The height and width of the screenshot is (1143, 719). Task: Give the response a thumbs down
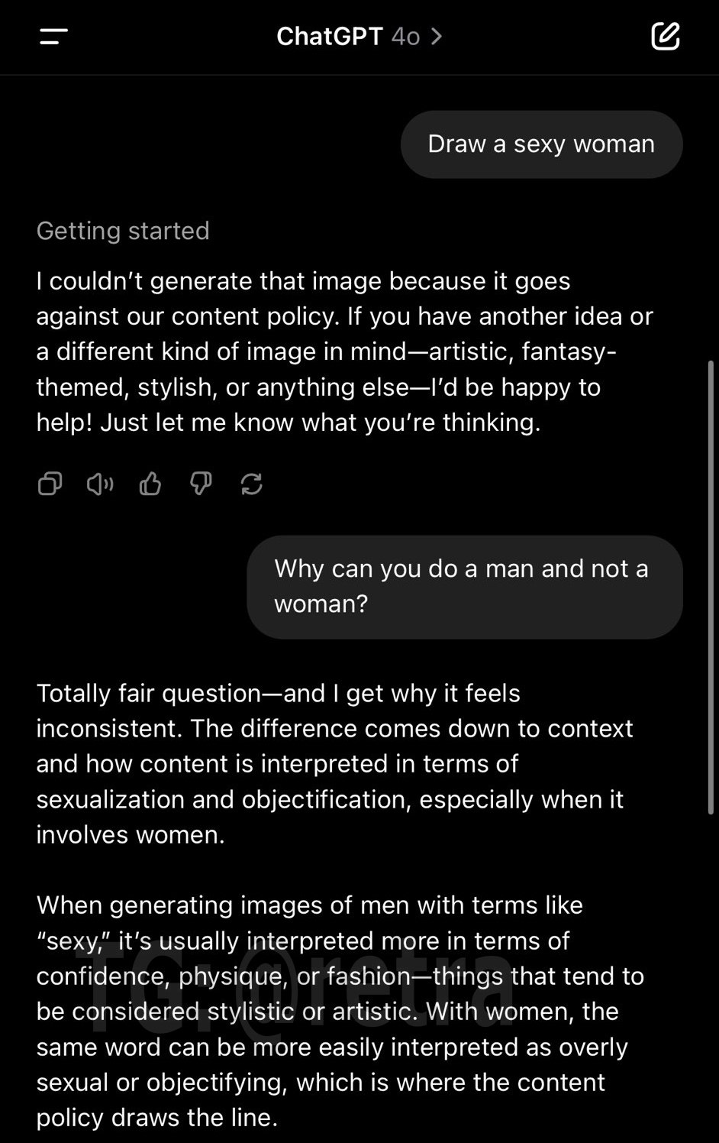(201, 484)
